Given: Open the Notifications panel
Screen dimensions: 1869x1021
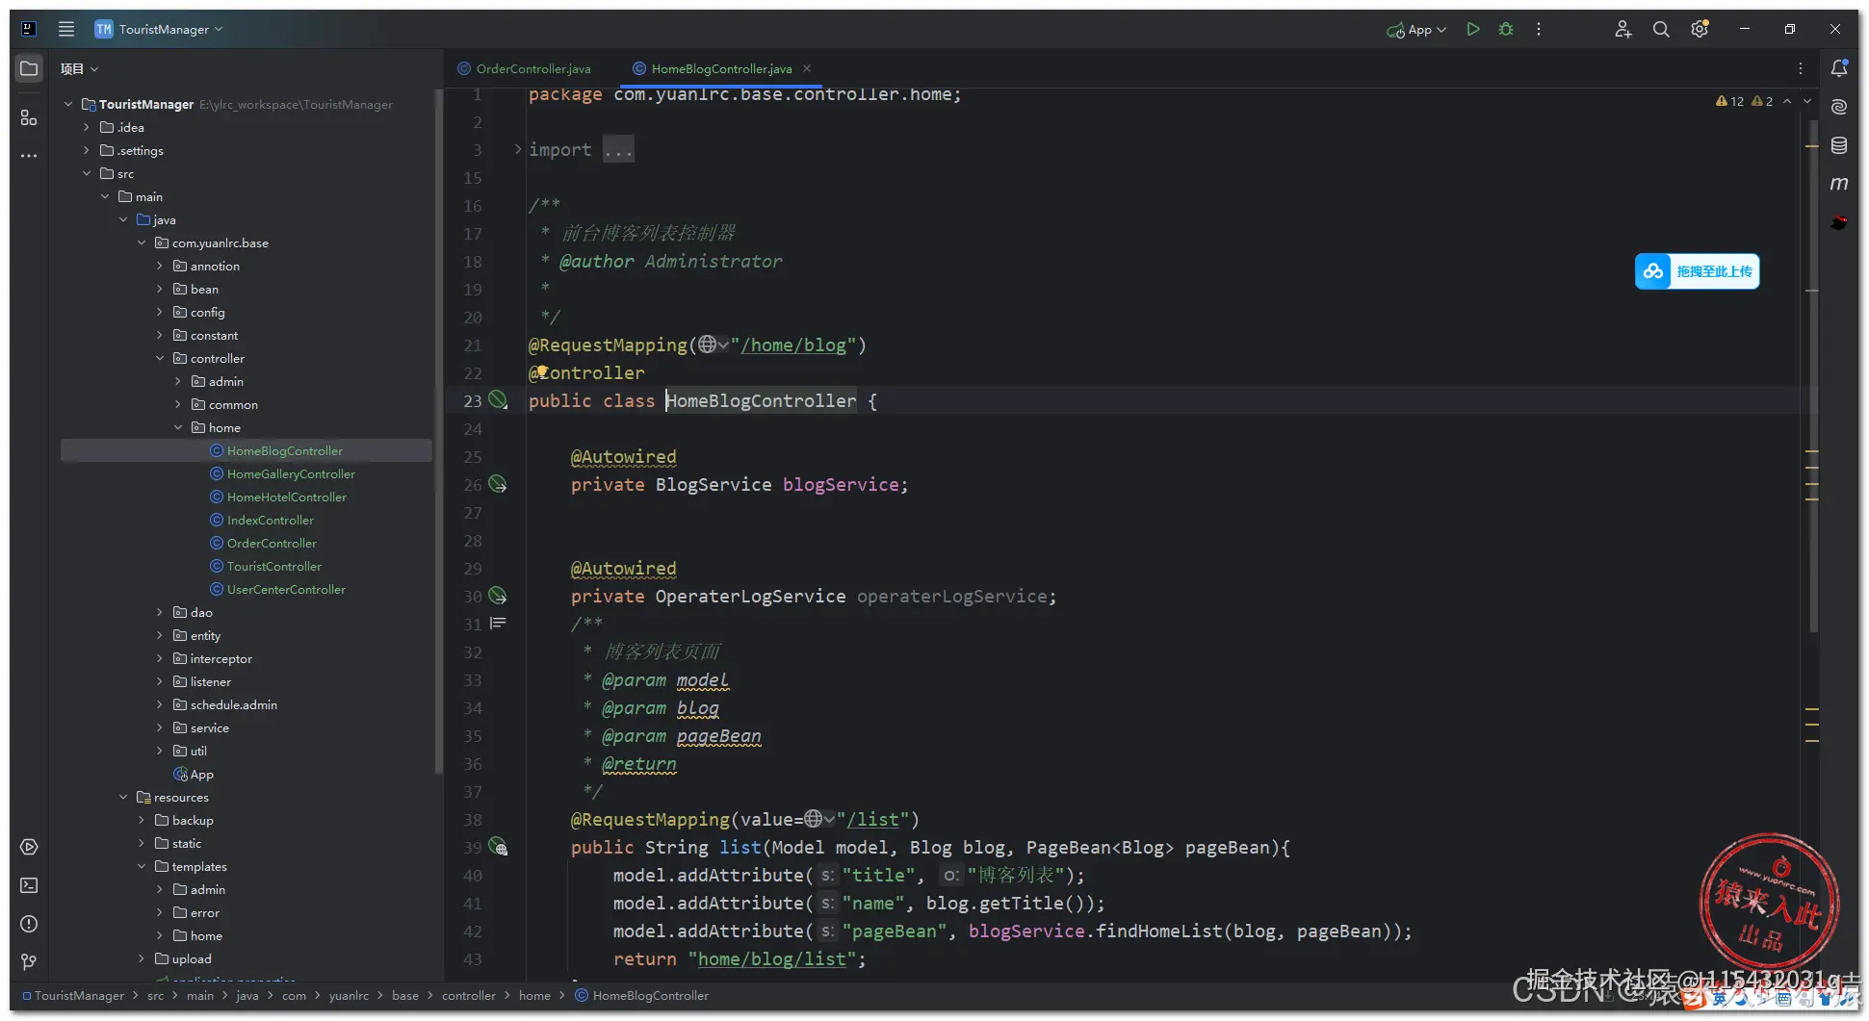Looking at the screenshot, I should (1839, 68).
